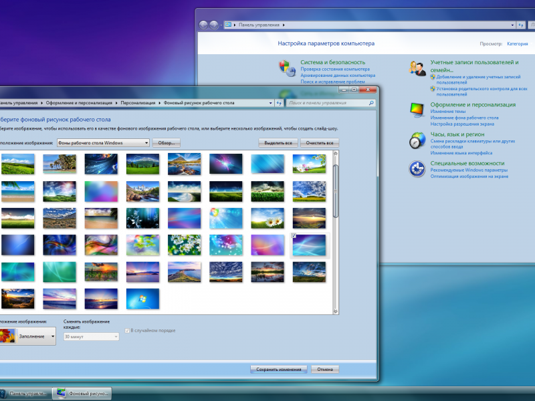
Task: Click the Control Panel icon in back address bar
Action: pos(228,25)
